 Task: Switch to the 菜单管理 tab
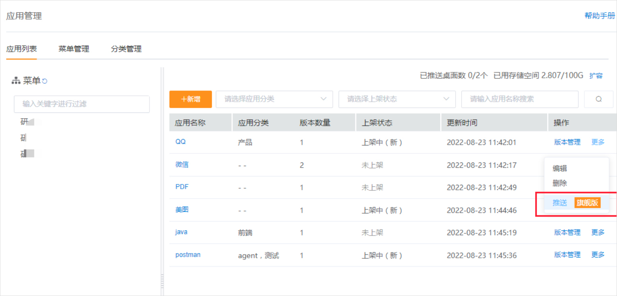pos(74,48)
